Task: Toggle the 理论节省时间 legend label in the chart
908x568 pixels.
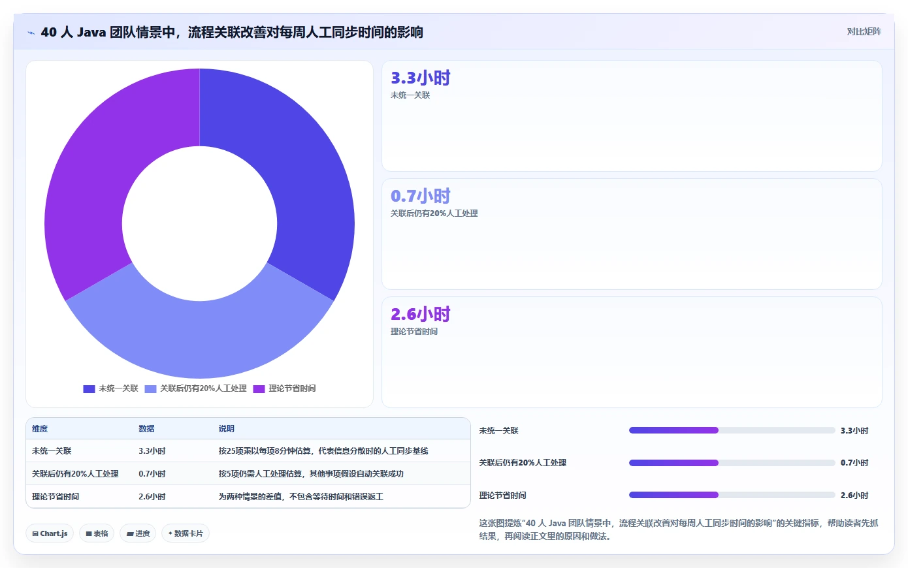Action: (x=292, y=388)
